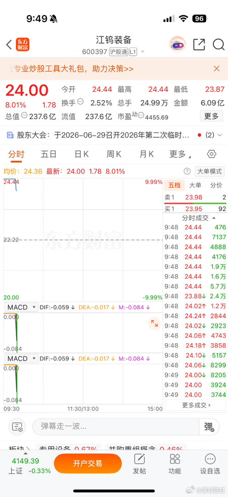
Task: Open the 东方财富 logo icon
Action: pos(22,45)
